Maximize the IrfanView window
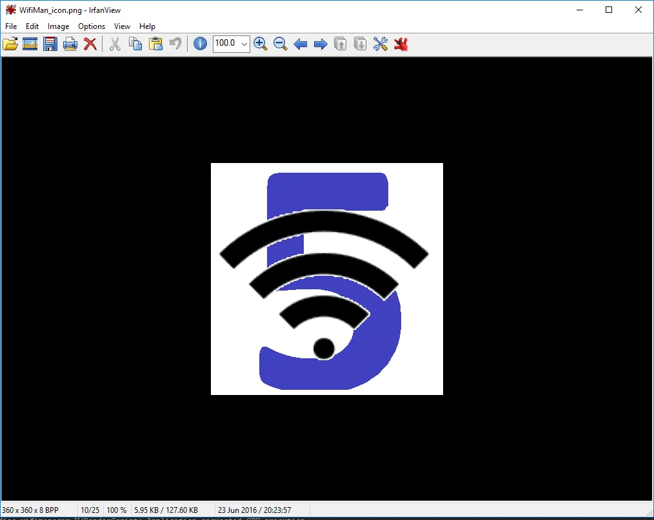Screen dimensions: 654x520 (x=609, y=10)
